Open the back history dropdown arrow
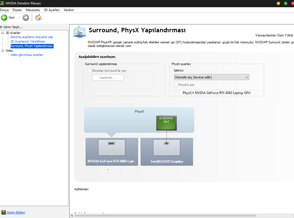294x218 pixels. [x=19, y=18]
